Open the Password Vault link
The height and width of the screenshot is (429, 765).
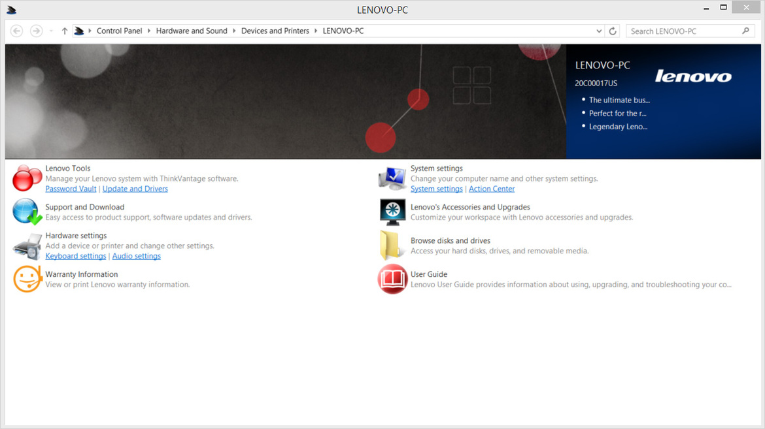71,189
